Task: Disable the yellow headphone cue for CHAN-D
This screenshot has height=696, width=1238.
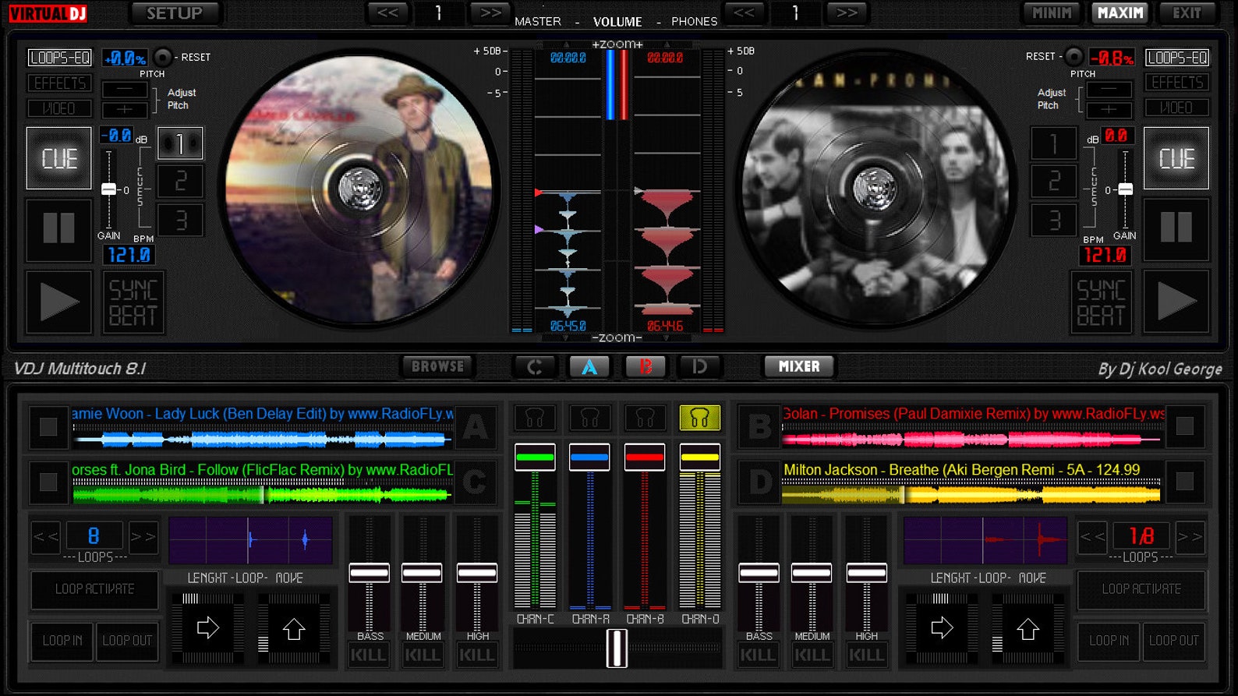Action: click(699, 419)
